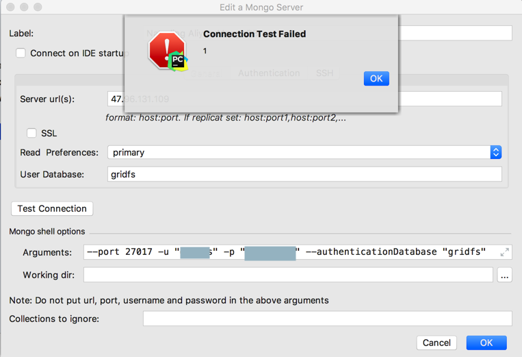The width and height of the screenshot is (522, 357).
Task: Cancel editing the Mongo server
Action: pyautogui.click(x=436, y=343)
